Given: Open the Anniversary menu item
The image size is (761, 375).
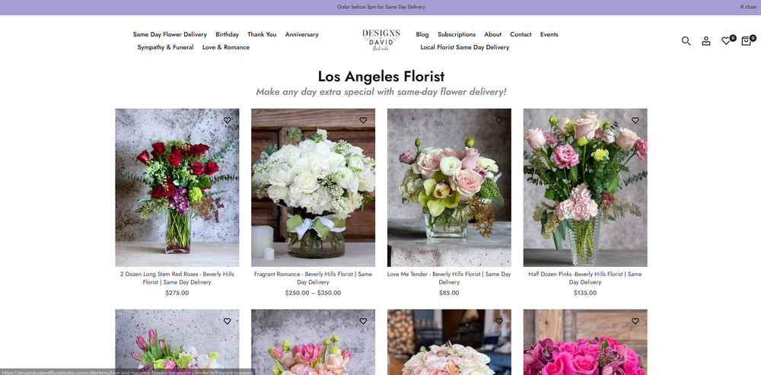Looking at the screenshot, I should tap(302, 34).
